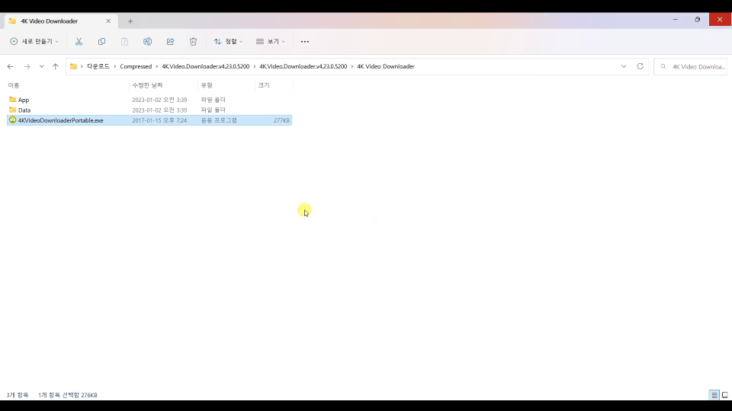Minimize the Explorer window
Viewport: 732px width, 411px height.
[675, 20]
